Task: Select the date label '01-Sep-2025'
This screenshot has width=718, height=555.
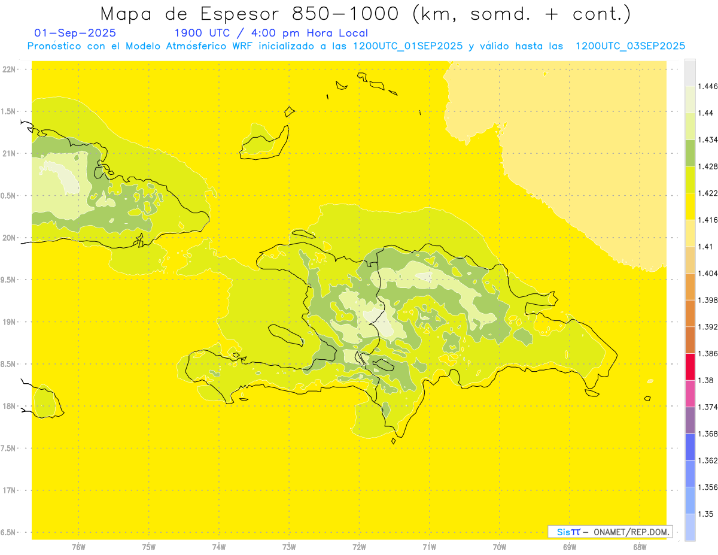Action: 75,34
